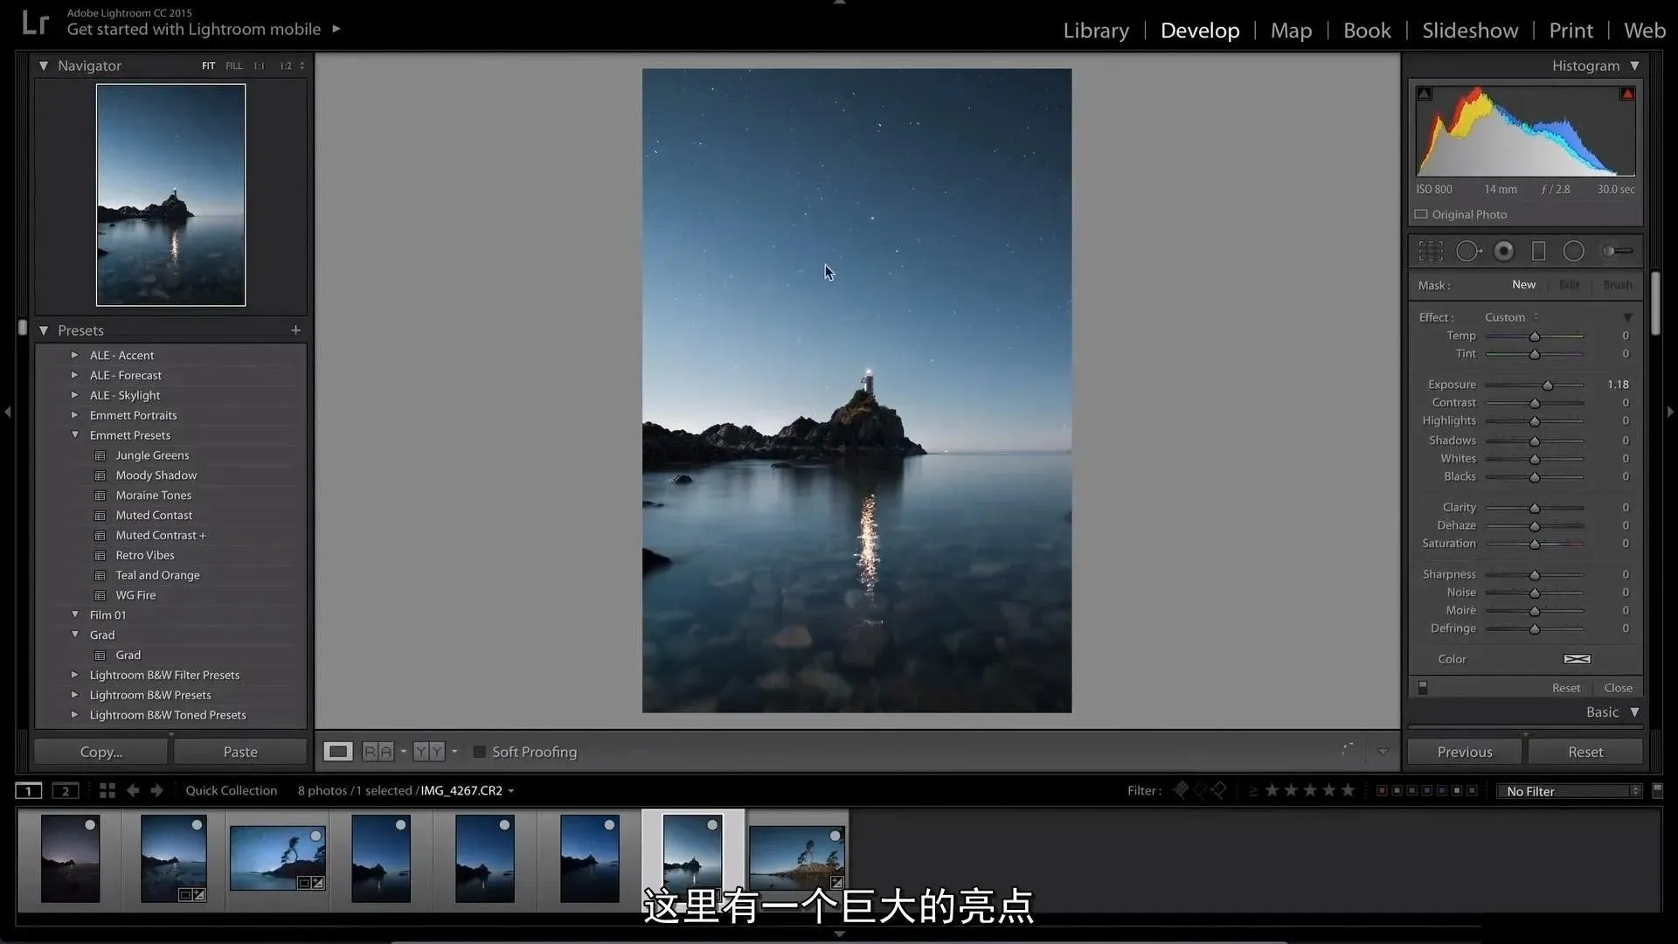The image size is (1678, 944).
Task: Select the Crop Overlay tool
Action: 1431,252
